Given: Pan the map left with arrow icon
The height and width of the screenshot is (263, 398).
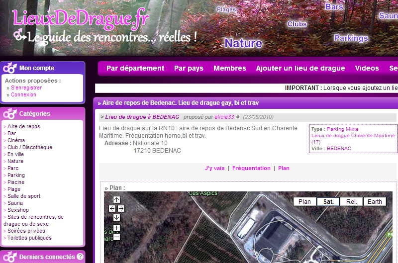Looking at the screenshot, I should point(112,208).
